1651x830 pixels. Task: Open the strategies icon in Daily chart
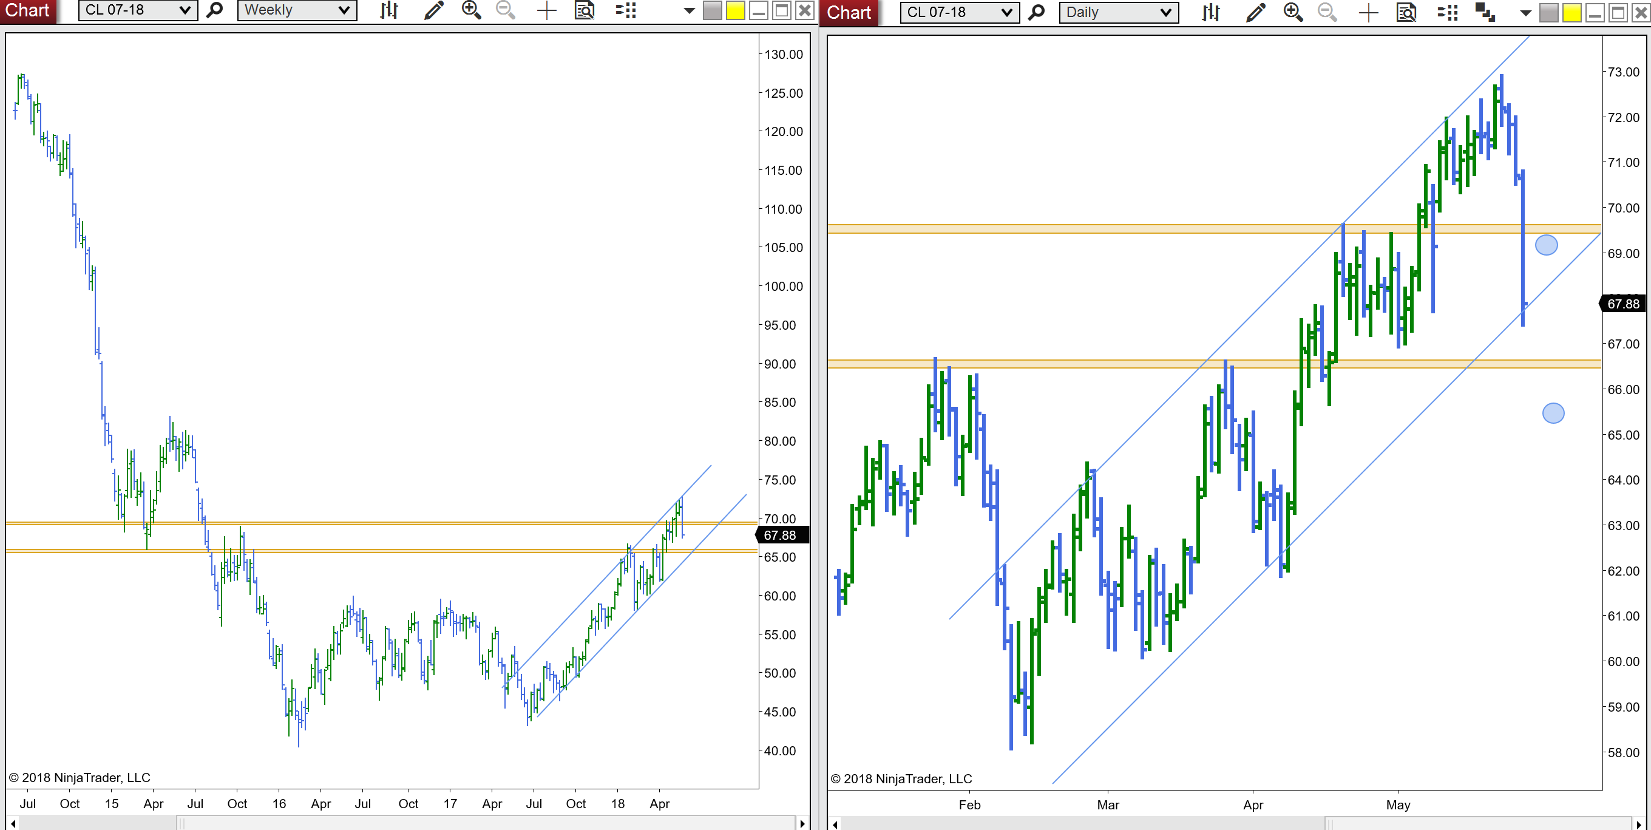1485,12
